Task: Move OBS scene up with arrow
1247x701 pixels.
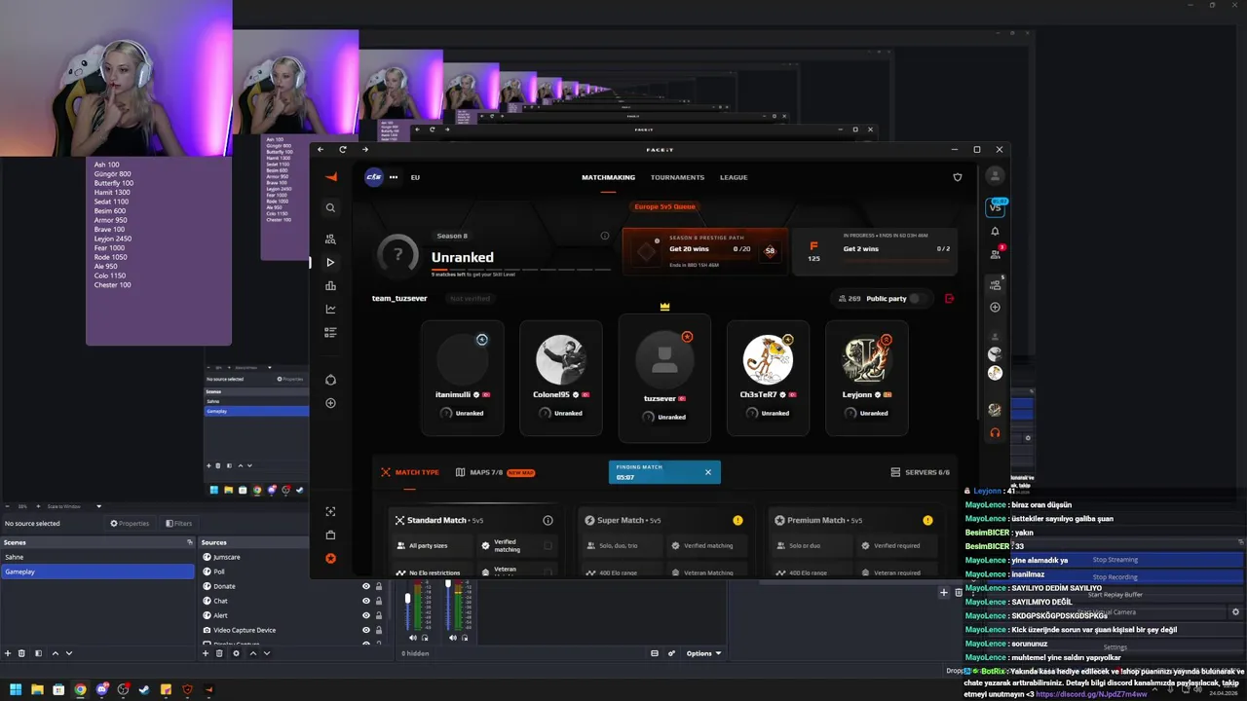Action: [56, 653]
